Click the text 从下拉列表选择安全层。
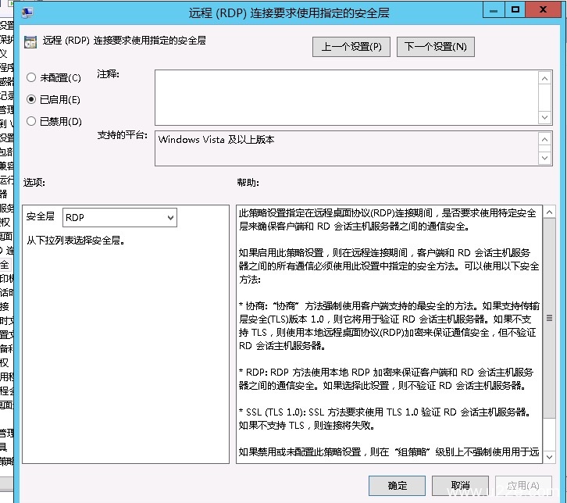 pyautogui.click(x=76, y=240)
